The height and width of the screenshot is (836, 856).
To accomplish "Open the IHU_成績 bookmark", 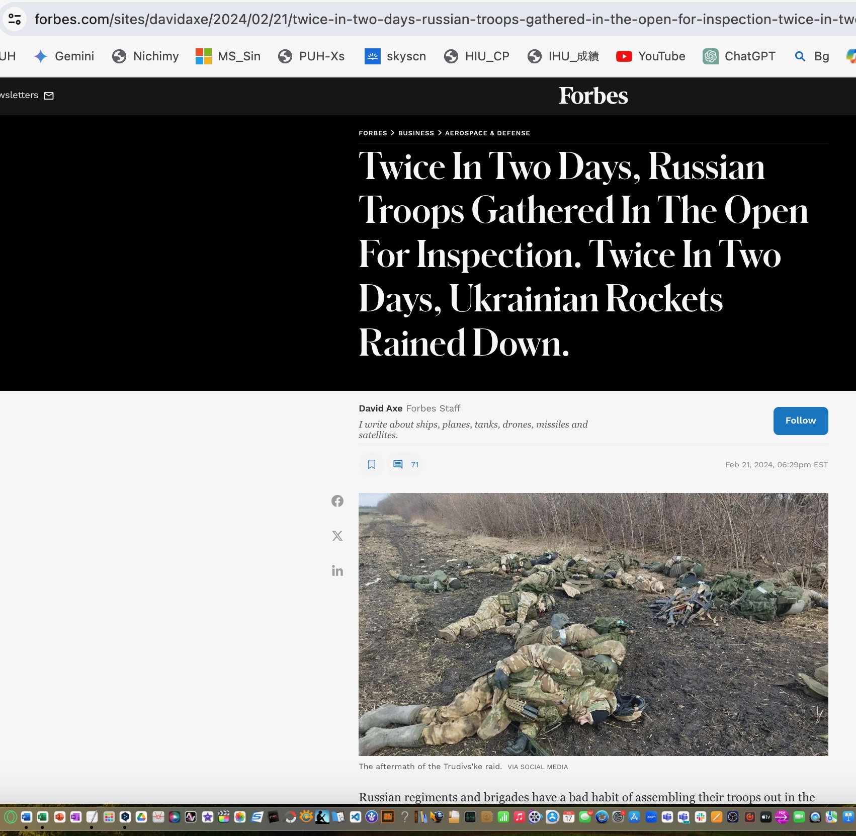I will pos(563,56).
